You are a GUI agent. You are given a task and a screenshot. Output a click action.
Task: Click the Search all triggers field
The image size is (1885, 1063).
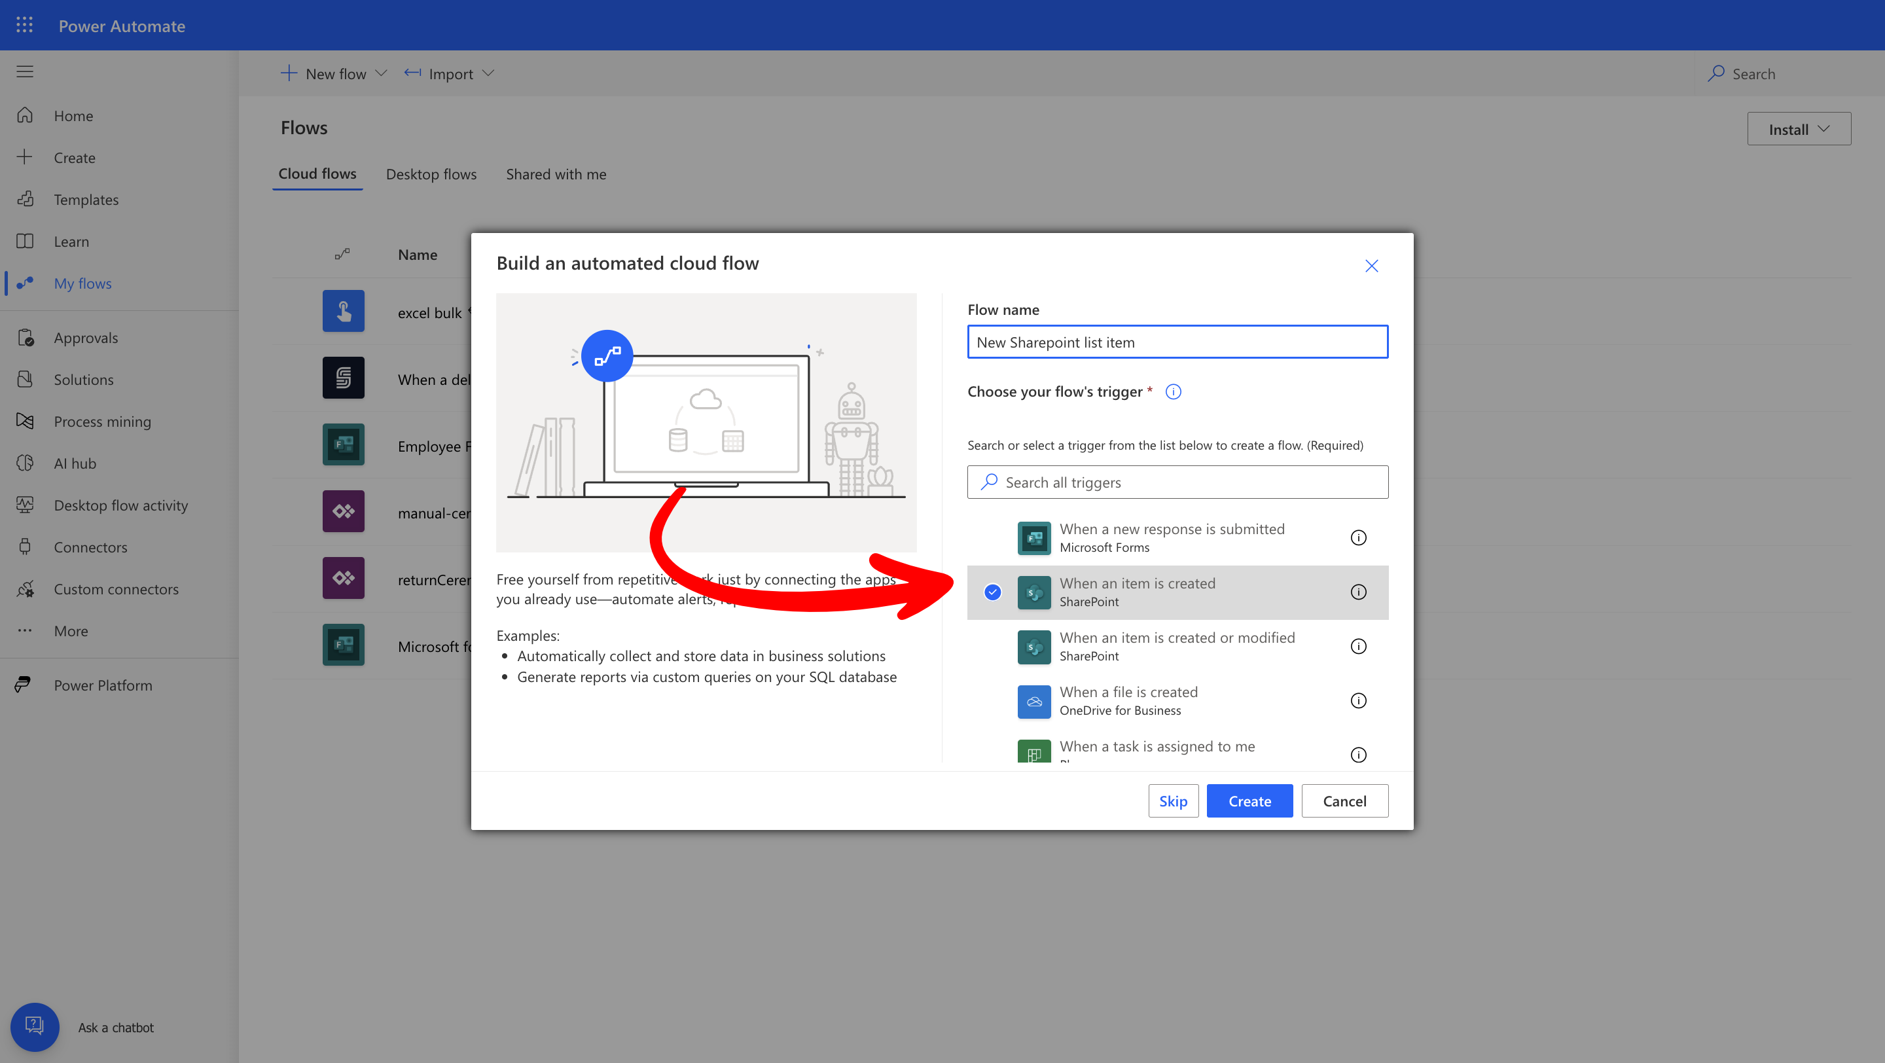point(1177,483)
